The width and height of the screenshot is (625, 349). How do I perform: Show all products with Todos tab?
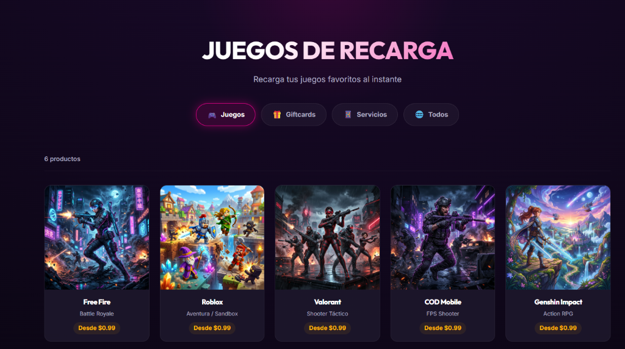(x=431, y=115)
